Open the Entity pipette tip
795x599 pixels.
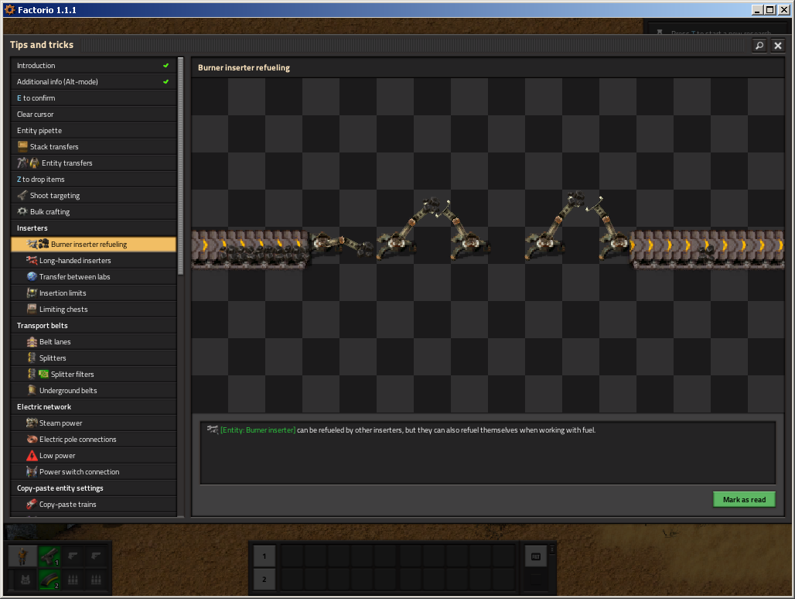94,130
